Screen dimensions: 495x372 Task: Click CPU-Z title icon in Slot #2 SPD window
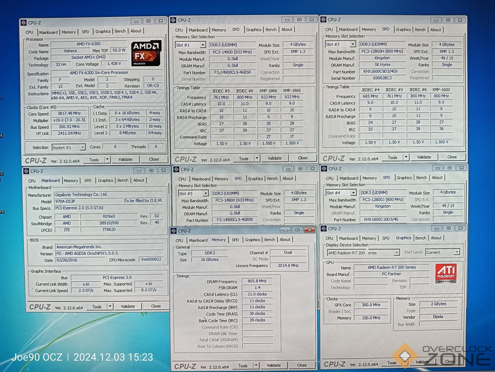(x=324, y=20)
